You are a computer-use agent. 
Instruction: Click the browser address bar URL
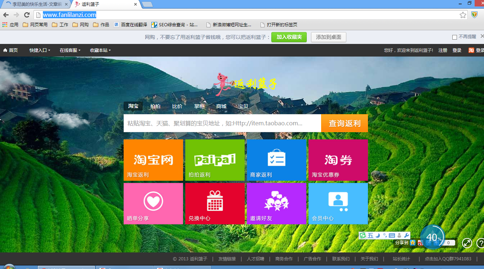click(x=70, y=15)
